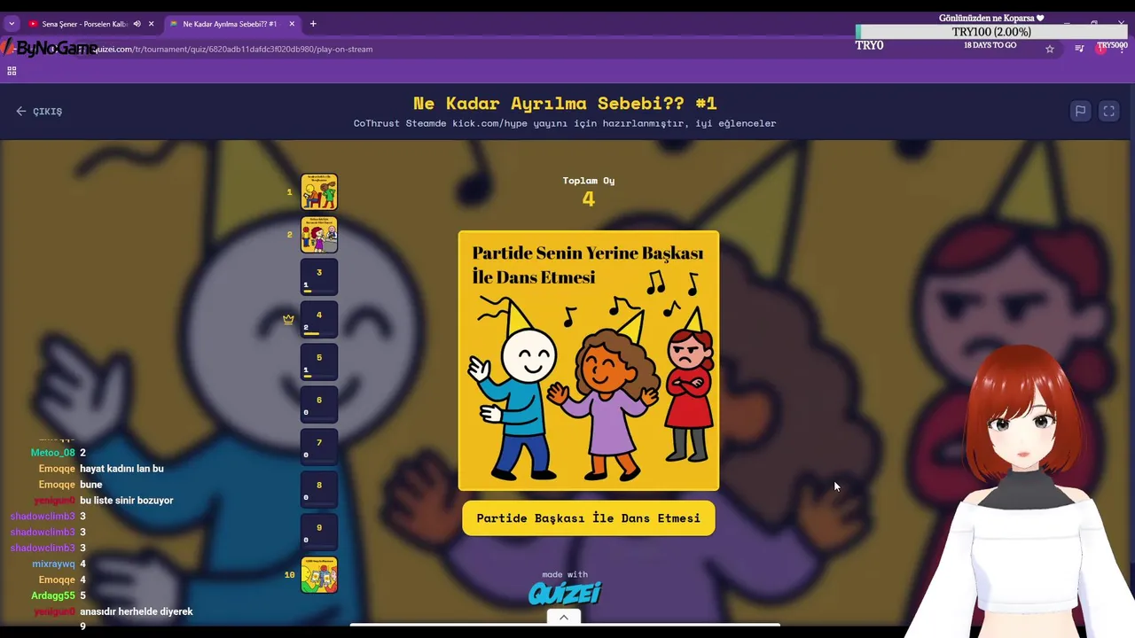Click the red profile avatar icon
1135x638 pixels.
point(1101,49)
